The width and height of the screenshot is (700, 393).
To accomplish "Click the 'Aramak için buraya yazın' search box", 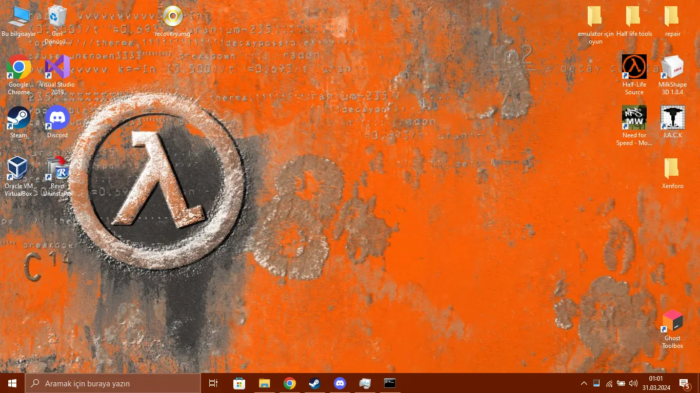I will [x=113, y=383].
